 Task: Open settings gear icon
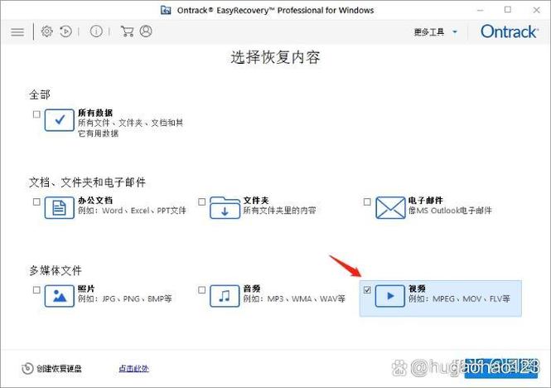point(46,32)
